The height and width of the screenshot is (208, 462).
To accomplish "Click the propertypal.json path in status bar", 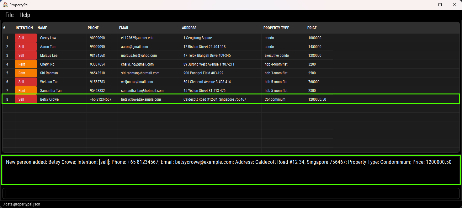I will pyautogui.click(x=21, y=204).
